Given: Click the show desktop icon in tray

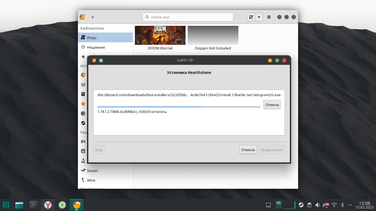Looking at the screenshot, I should point(268,205).
